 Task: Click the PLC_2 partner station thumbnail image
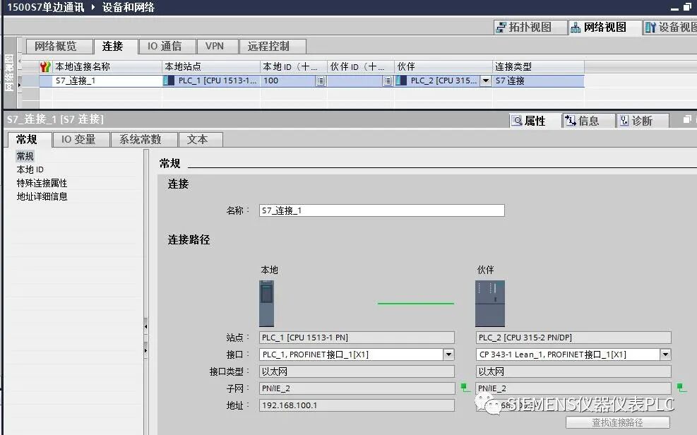coord(490,302)
